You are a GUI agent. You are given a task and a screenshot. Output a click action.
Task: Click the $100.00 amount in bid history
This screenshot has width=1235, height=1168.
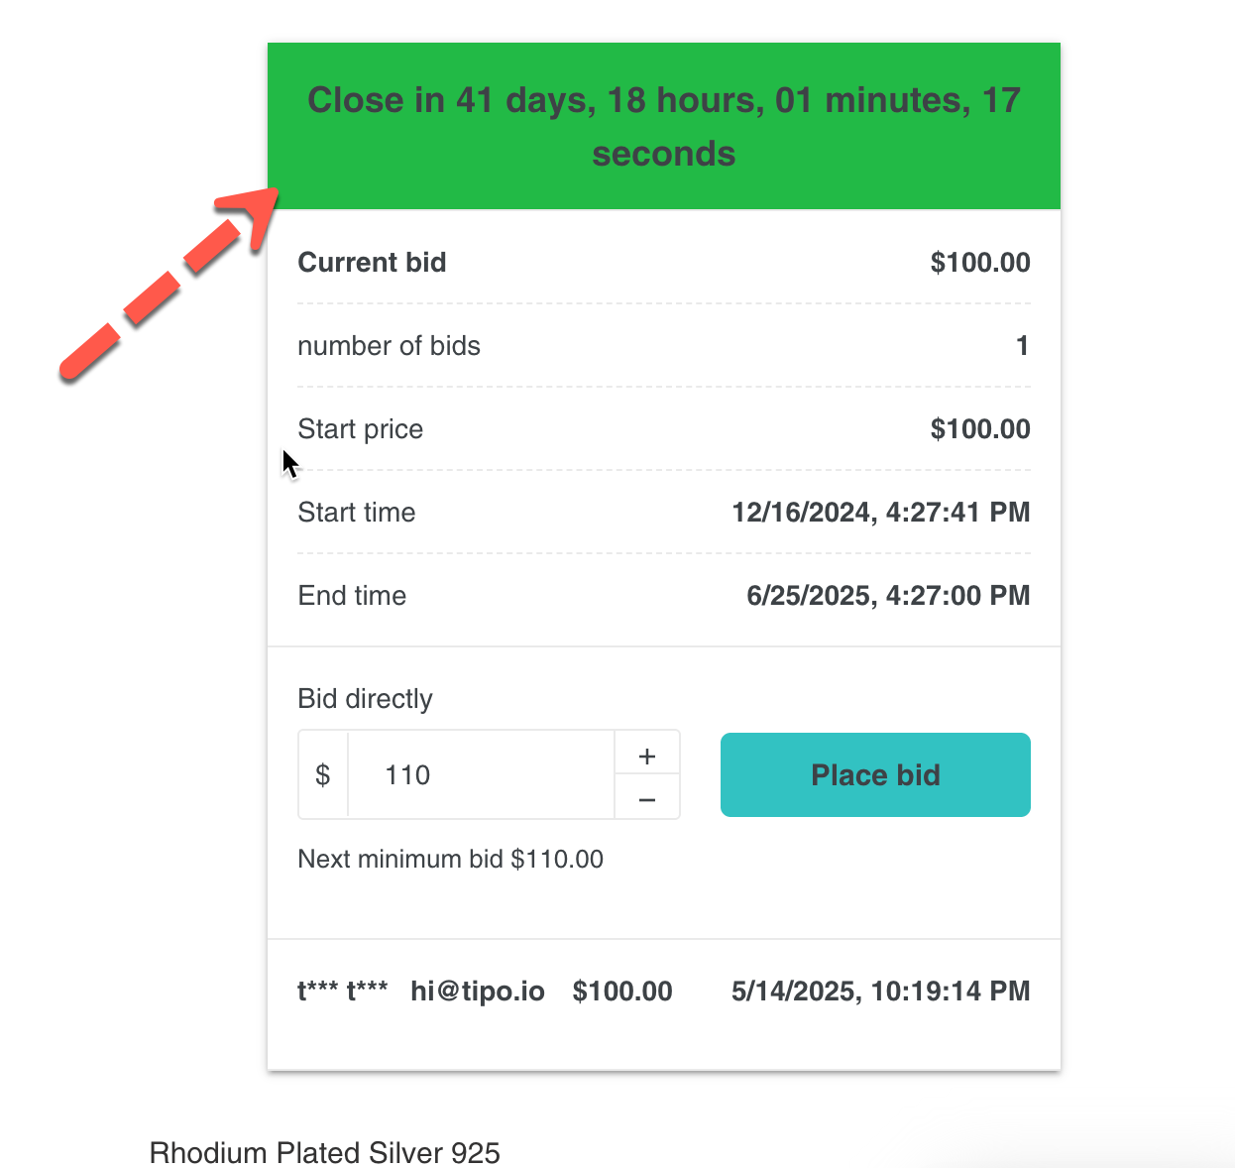[622, 992]
